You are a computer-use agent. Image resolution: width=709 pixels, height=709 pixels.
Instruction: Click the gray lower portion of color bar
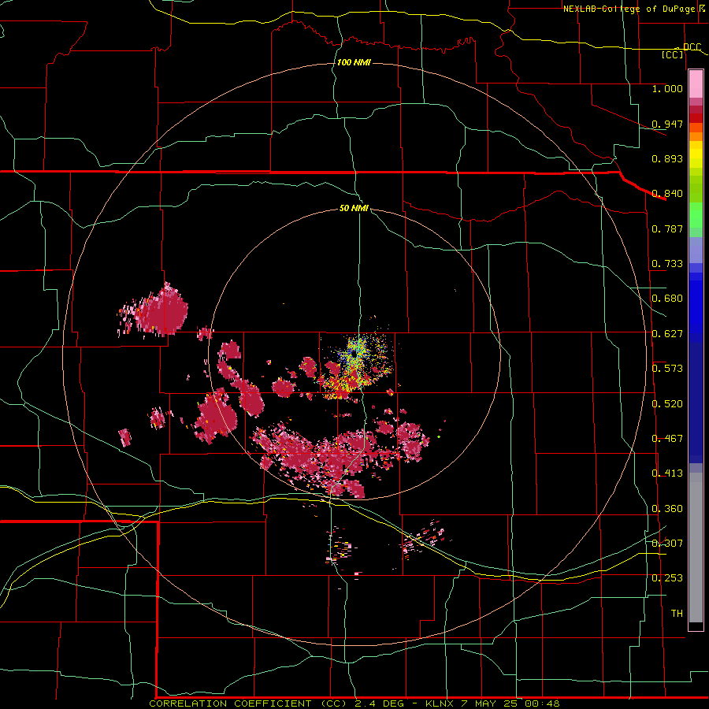(x=696, y=548)
